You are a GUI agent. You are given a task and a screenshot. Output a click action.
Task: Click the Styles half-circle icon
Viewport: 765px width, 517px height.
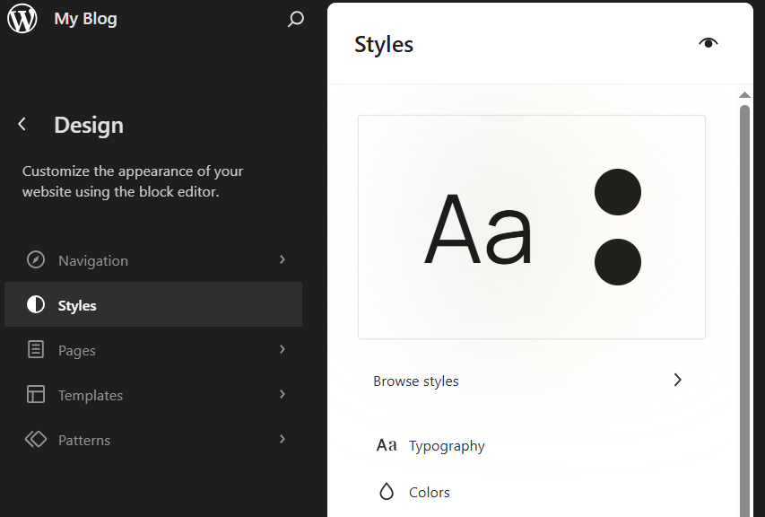36,304
